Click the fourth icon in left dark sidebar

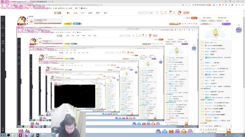coord(3,42)
